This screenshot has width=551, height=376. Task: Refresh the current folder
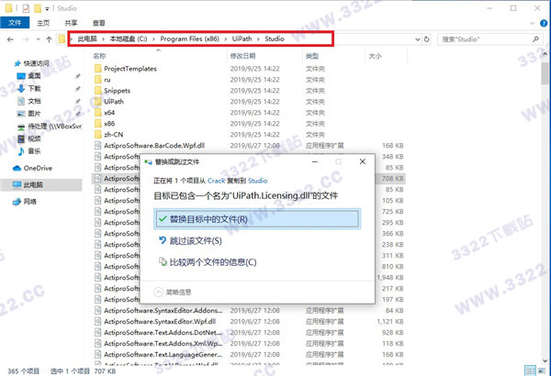pos(427,39)
